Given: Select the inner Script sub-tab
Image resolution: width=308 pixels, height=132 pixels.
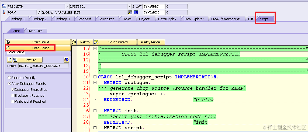Looking at the screenshot, I should pyautogui.click(x=16, y=31).
